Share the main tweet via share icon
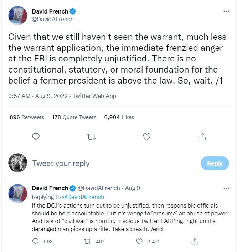237x252 pixels. [202, 137]
